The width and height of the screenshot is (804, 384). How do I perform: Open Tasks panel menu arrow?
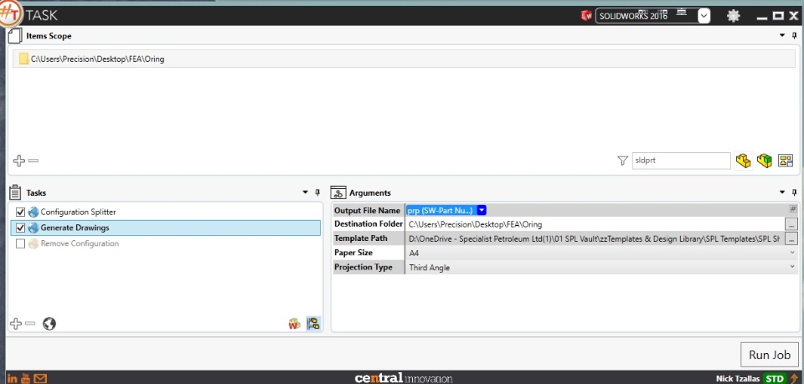(x=305, y=192)
